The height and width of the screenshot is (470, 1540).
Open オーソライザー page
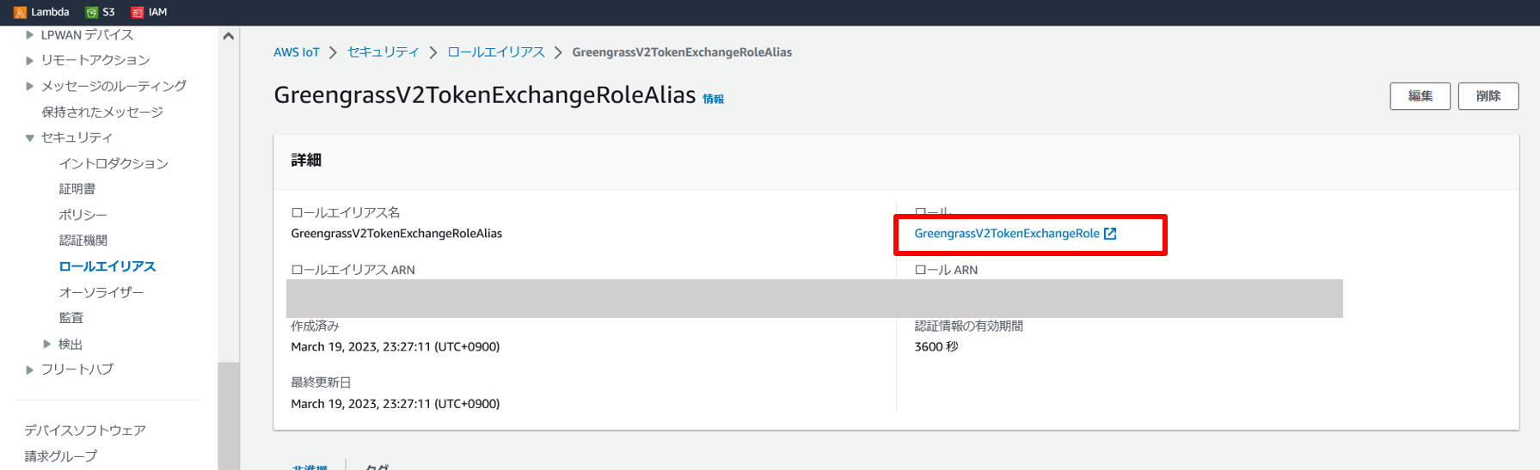tap(101, 292)
